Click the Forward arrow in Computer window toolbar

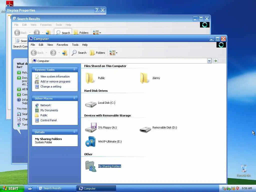[53, 53]
